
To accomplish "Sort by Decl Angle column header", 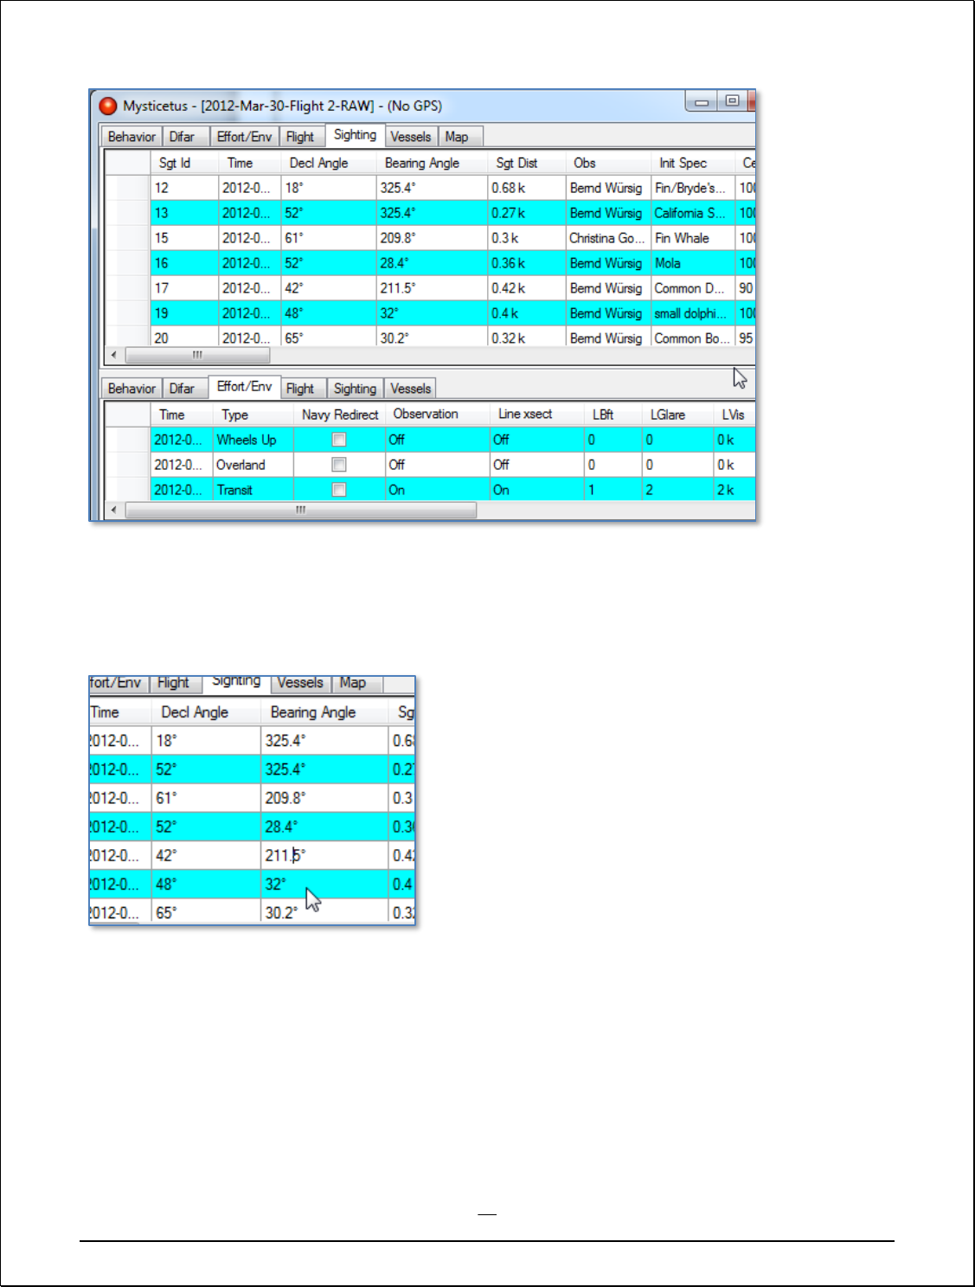I will [329, 163].
